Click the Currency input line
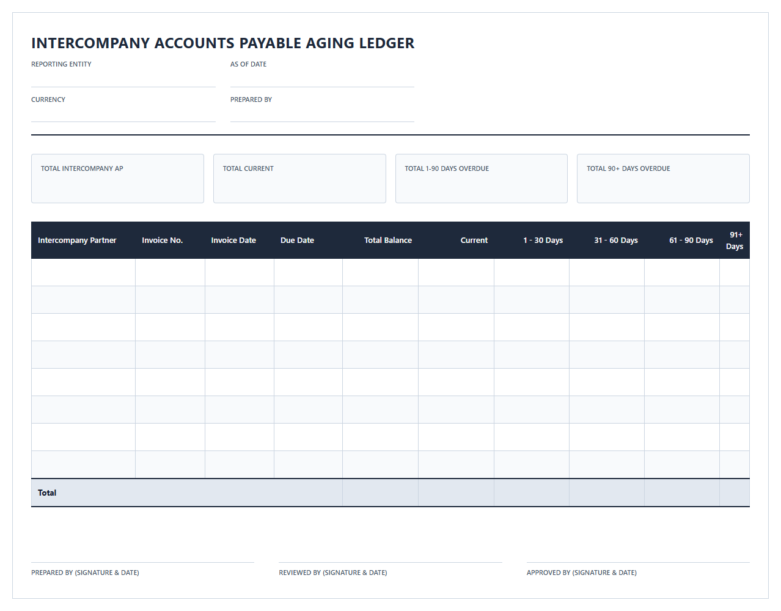The width and height of the screenshot is (781, 611). [x=123, y=114]
